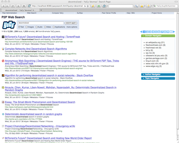Open Compare YaCy menu item
This screenshot has width=179, height=143.
coord(58,13)
